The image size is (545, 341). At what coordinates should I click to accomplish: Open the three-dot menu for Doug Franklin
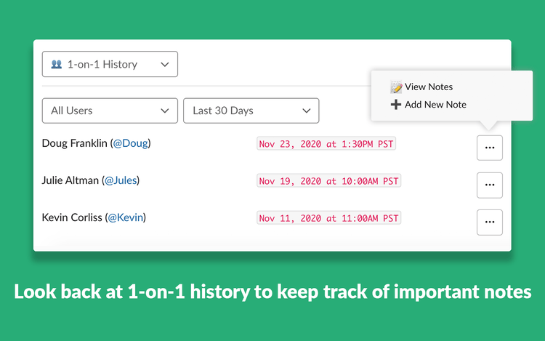[489, 148]
